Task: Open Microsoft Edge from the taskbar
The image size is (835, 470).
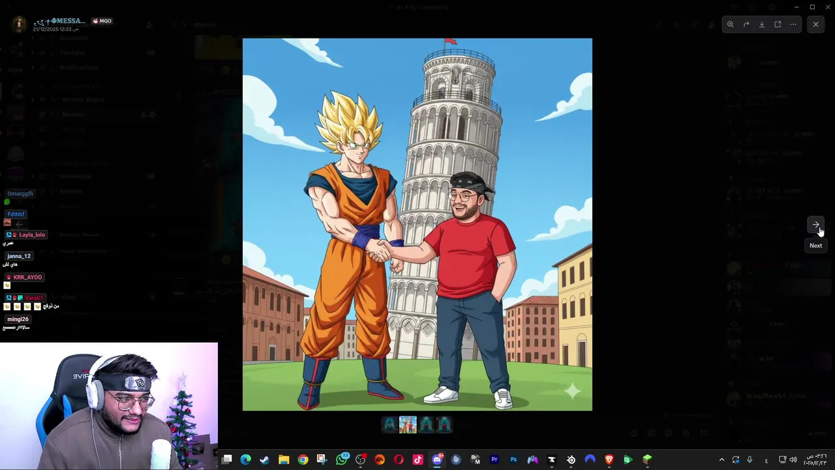Action: click(x=246, y=460)
